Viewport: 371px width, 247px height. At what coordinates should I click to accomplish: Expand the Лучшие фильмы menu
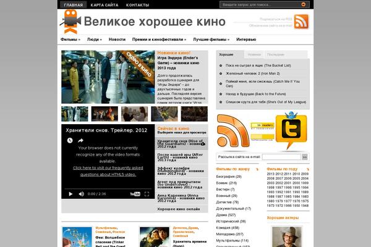[211, 40]
